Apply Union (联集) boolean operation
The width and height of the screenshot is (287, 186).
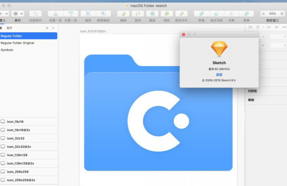[x=202, y=14]
